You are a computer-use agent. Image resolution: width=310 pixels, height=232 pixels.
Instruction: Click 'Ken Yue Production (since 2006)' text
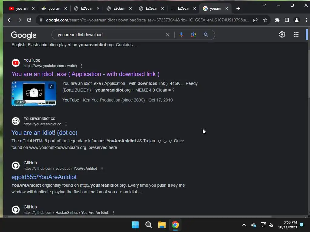(x=114, y=100)
